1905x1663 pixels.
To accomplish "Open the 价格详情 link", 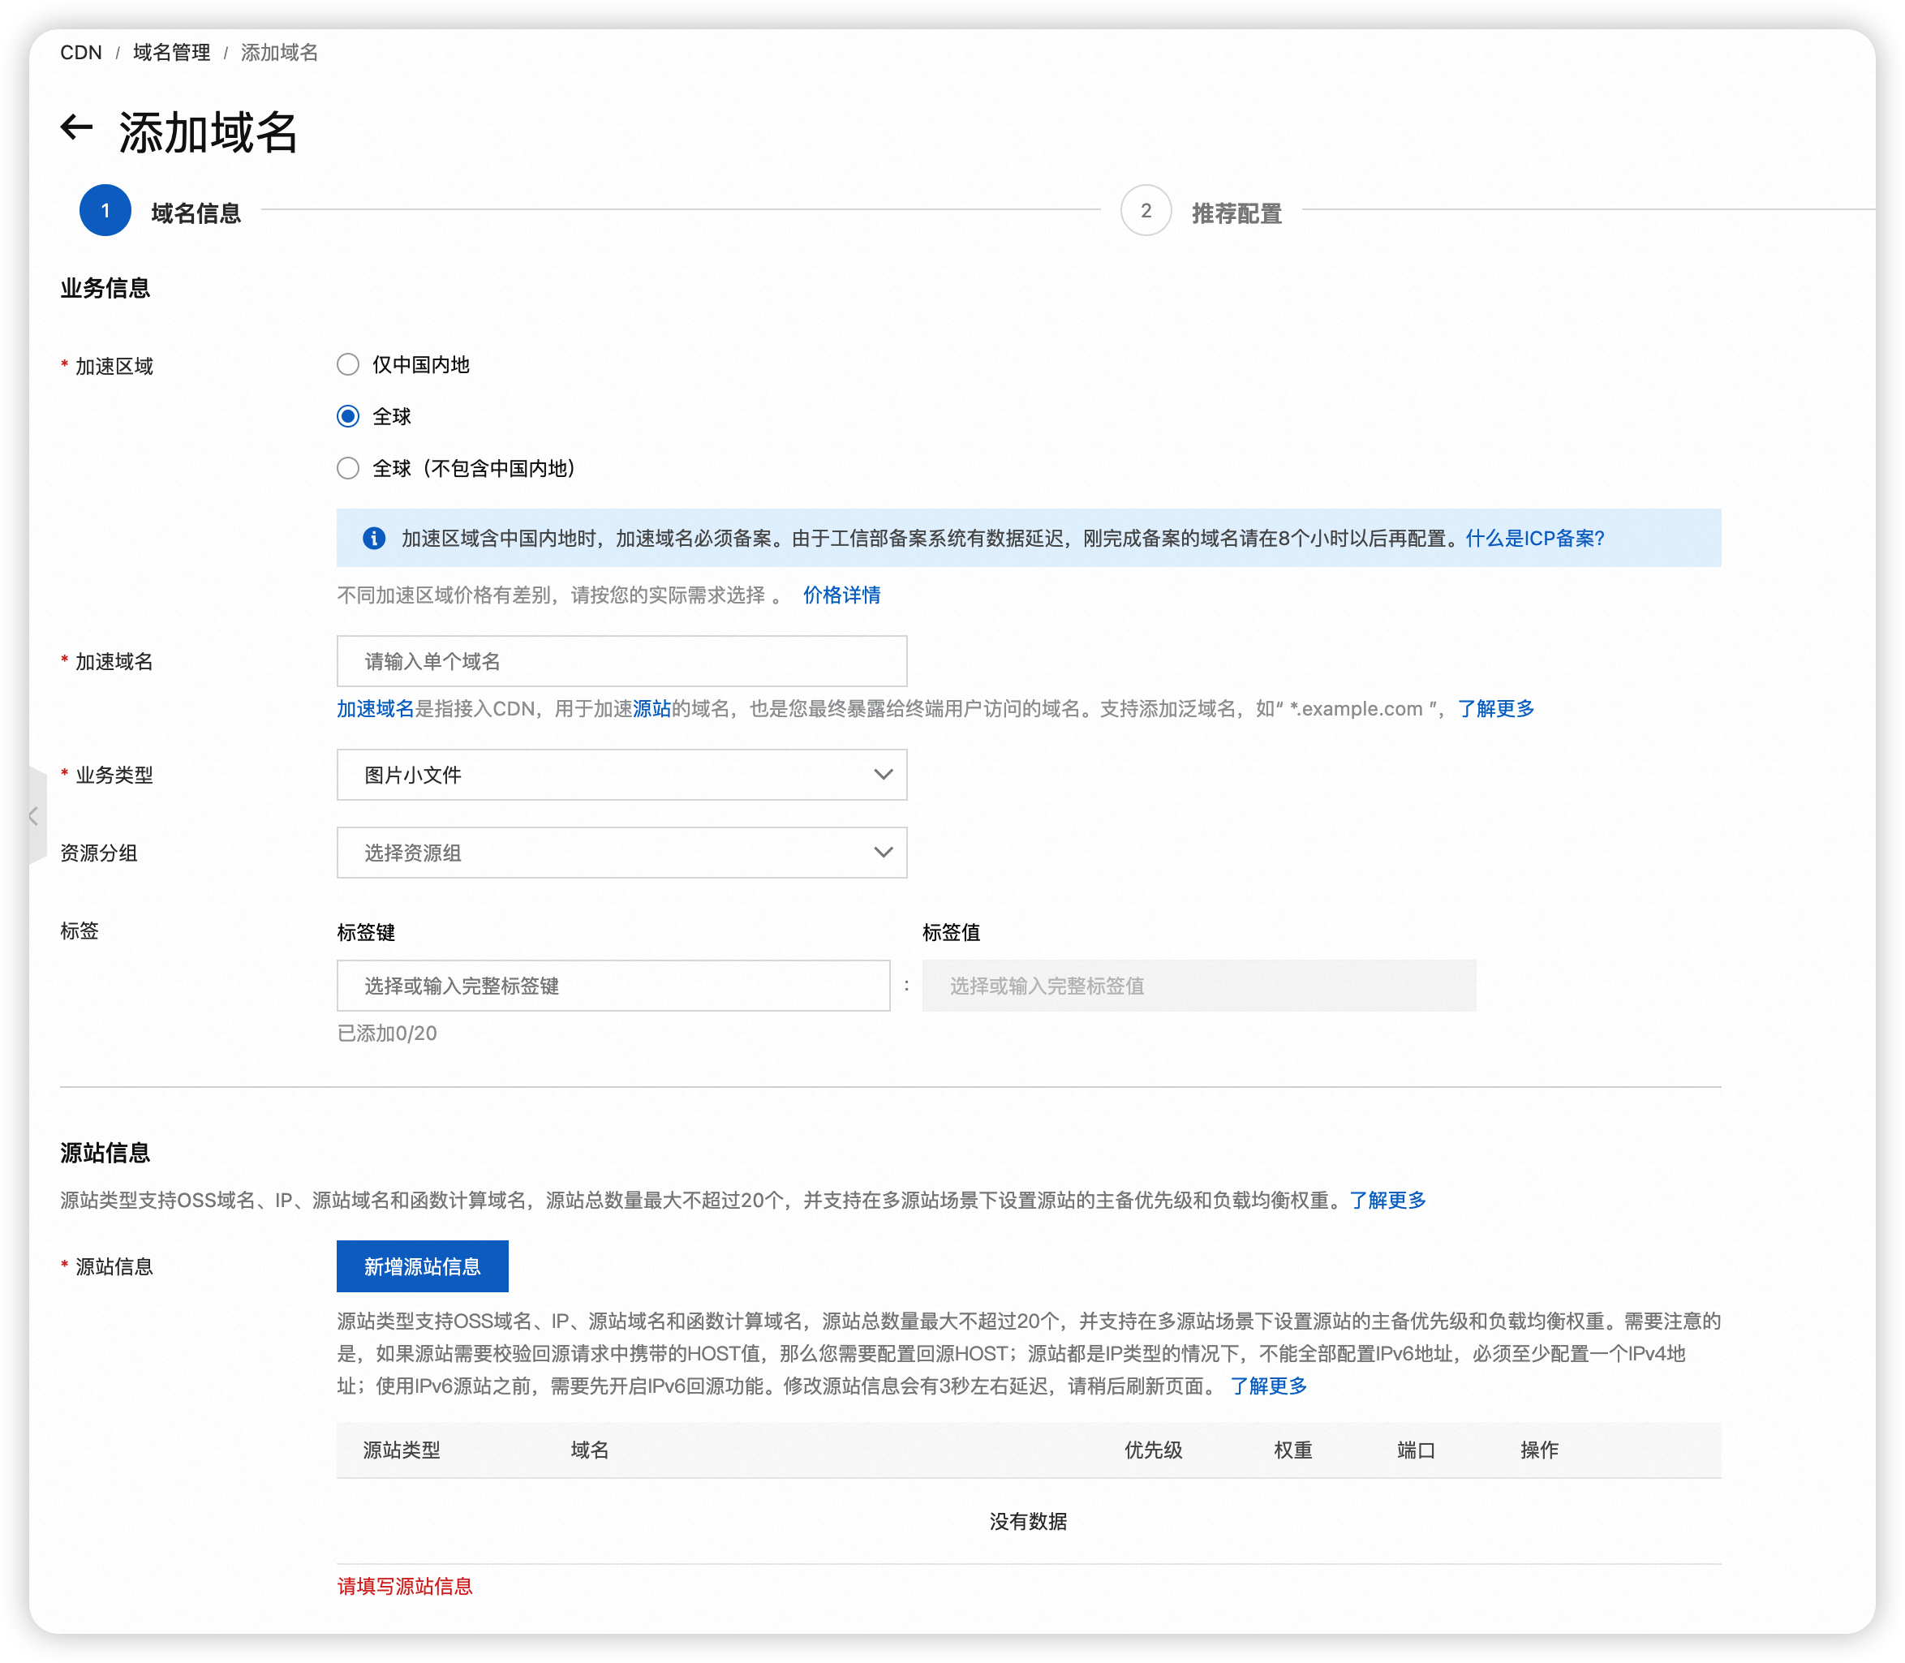I will 841,595.
